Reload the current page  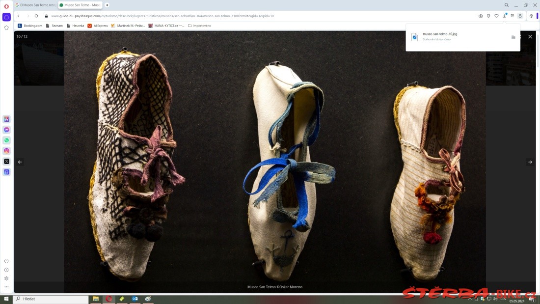[36, 16]
